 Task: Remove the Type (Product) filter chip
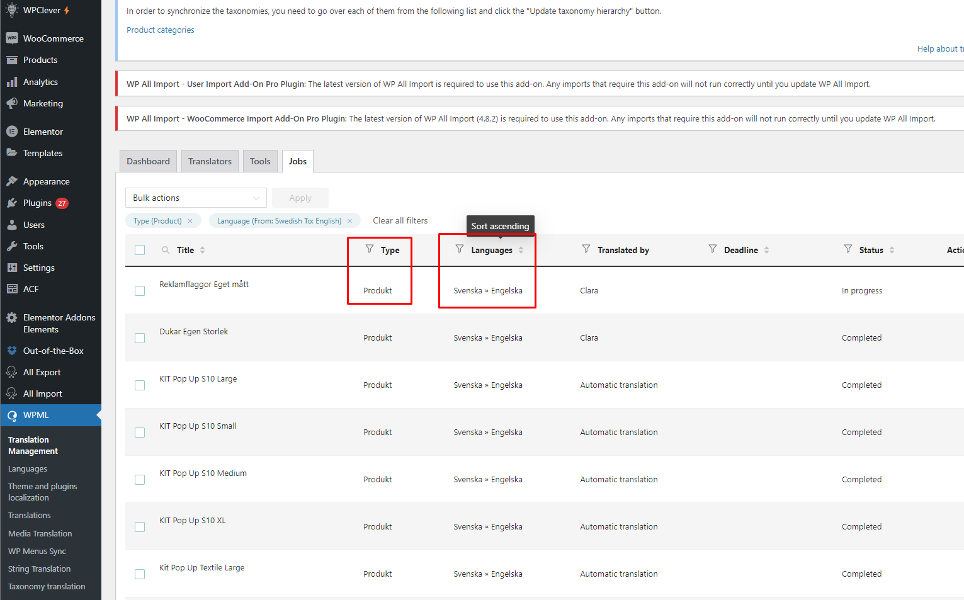point(190,221)
